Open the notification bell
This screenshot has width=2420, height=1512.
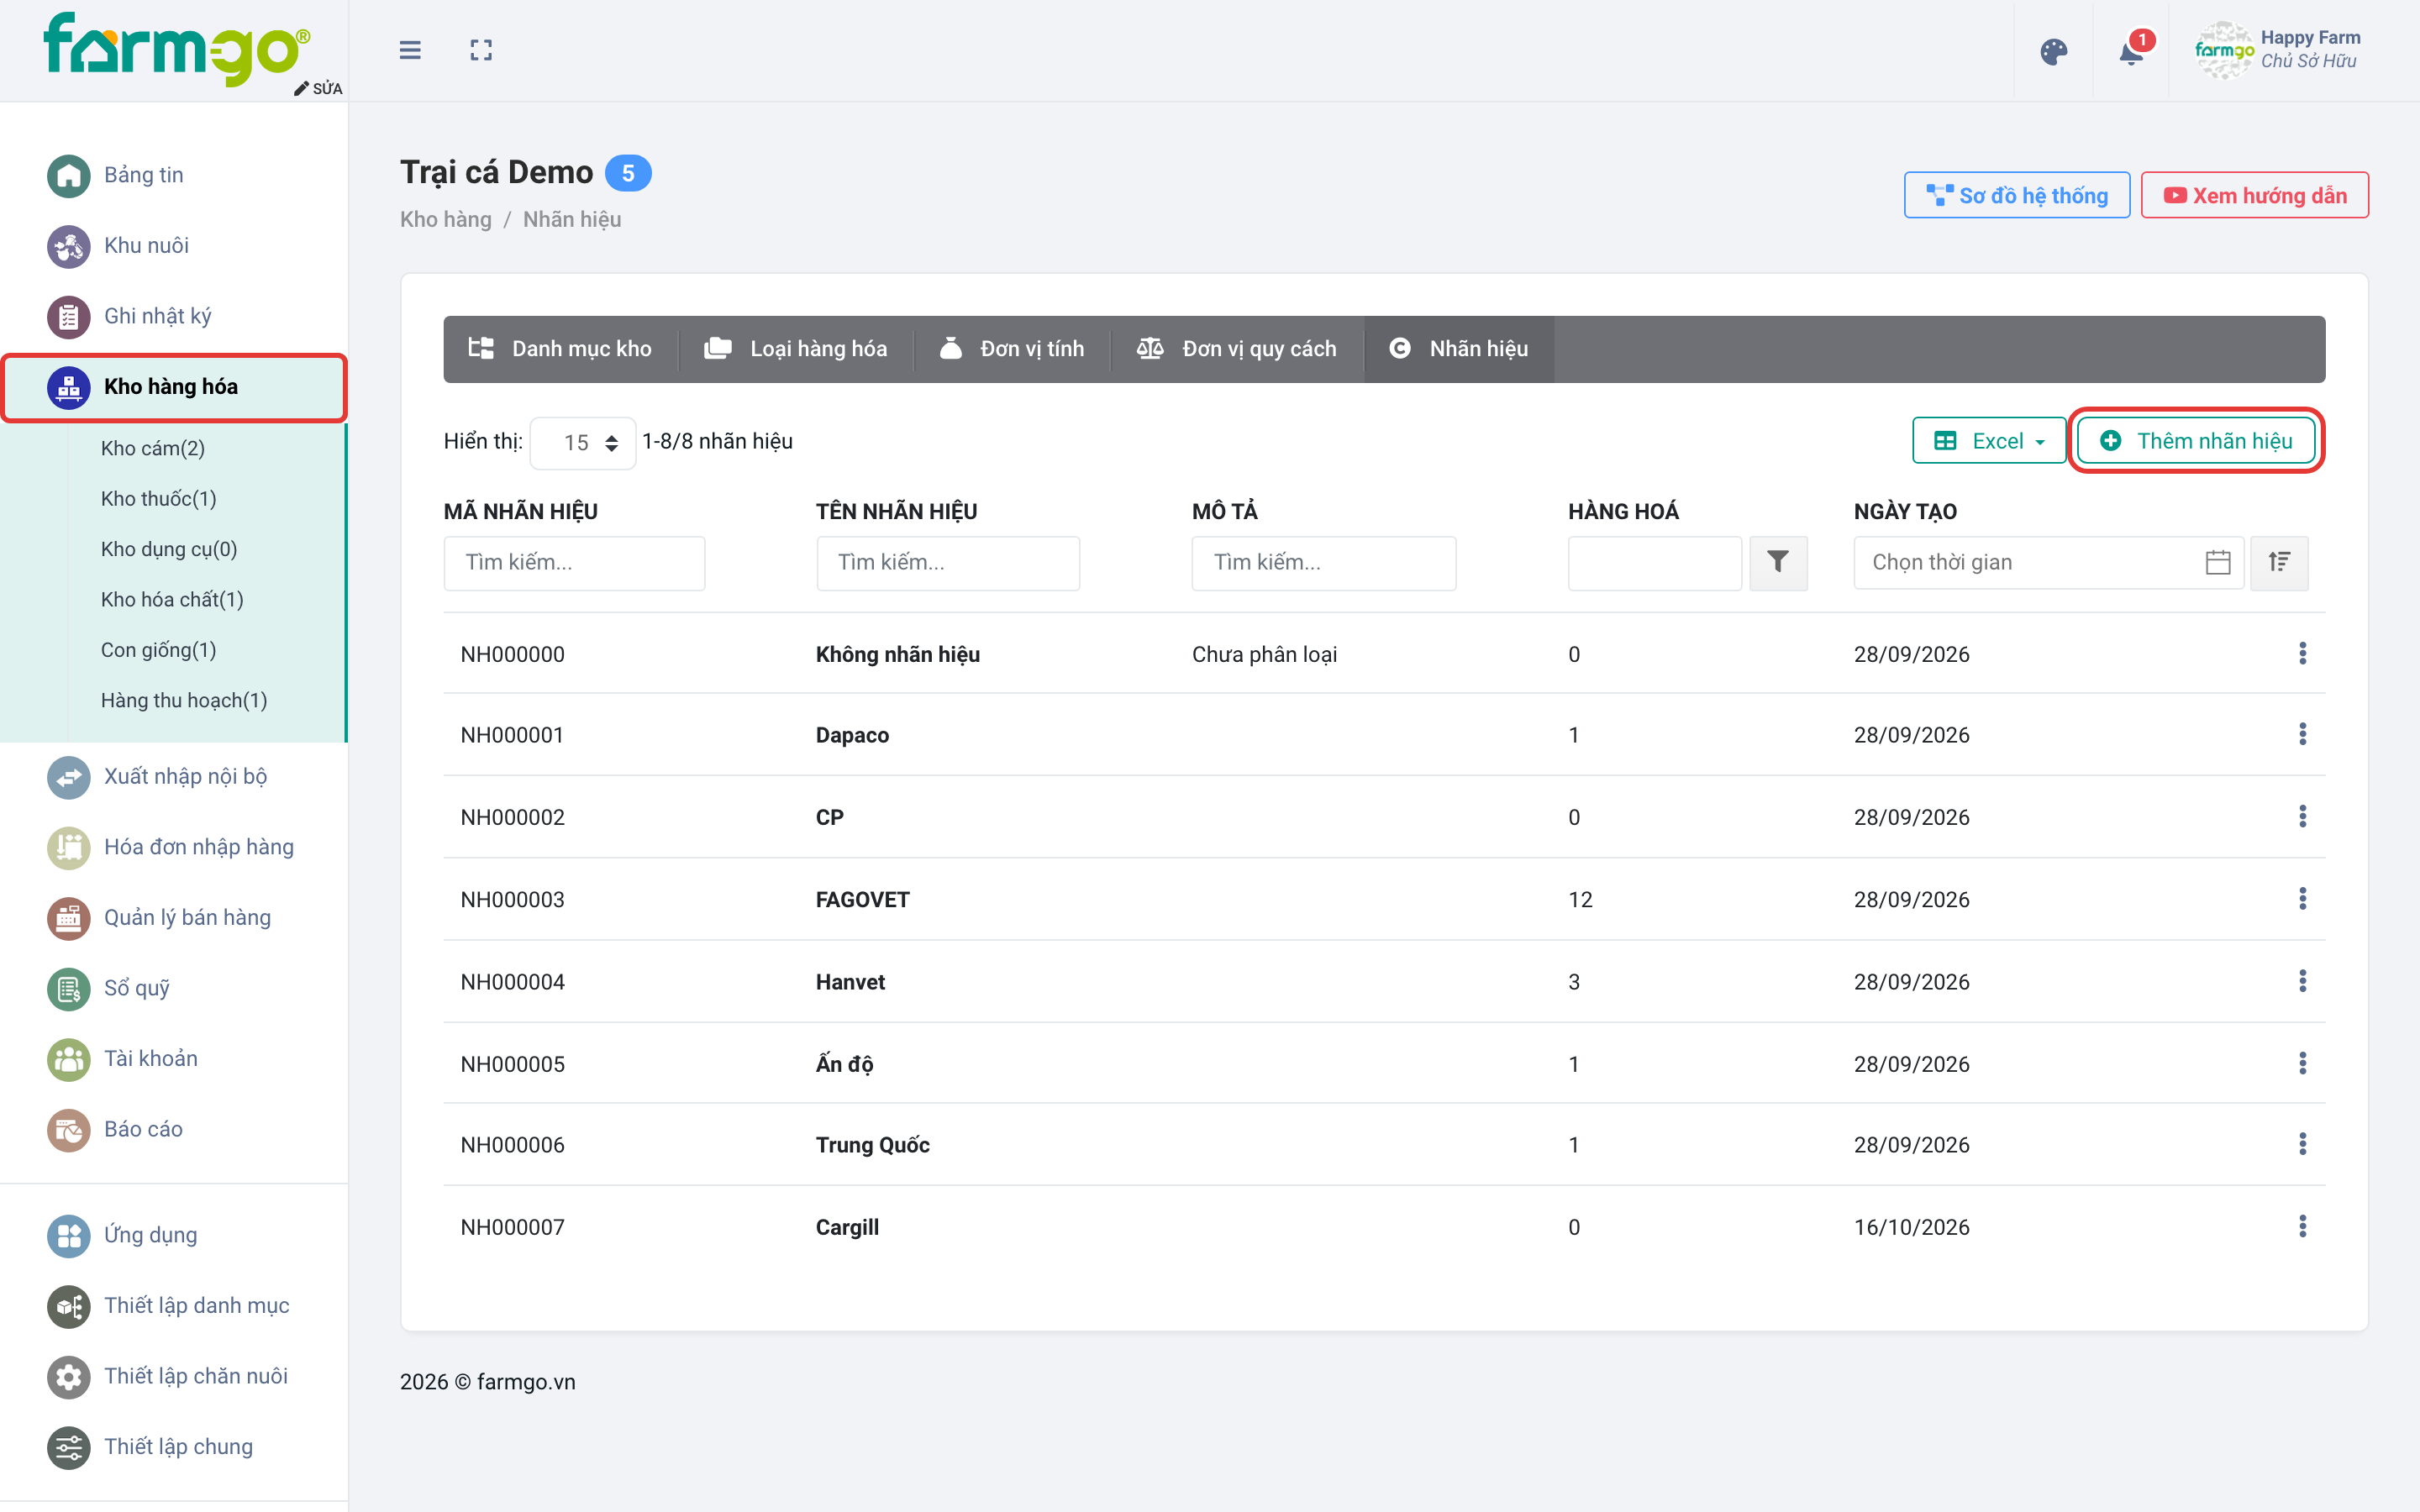tap(2132, 51)
